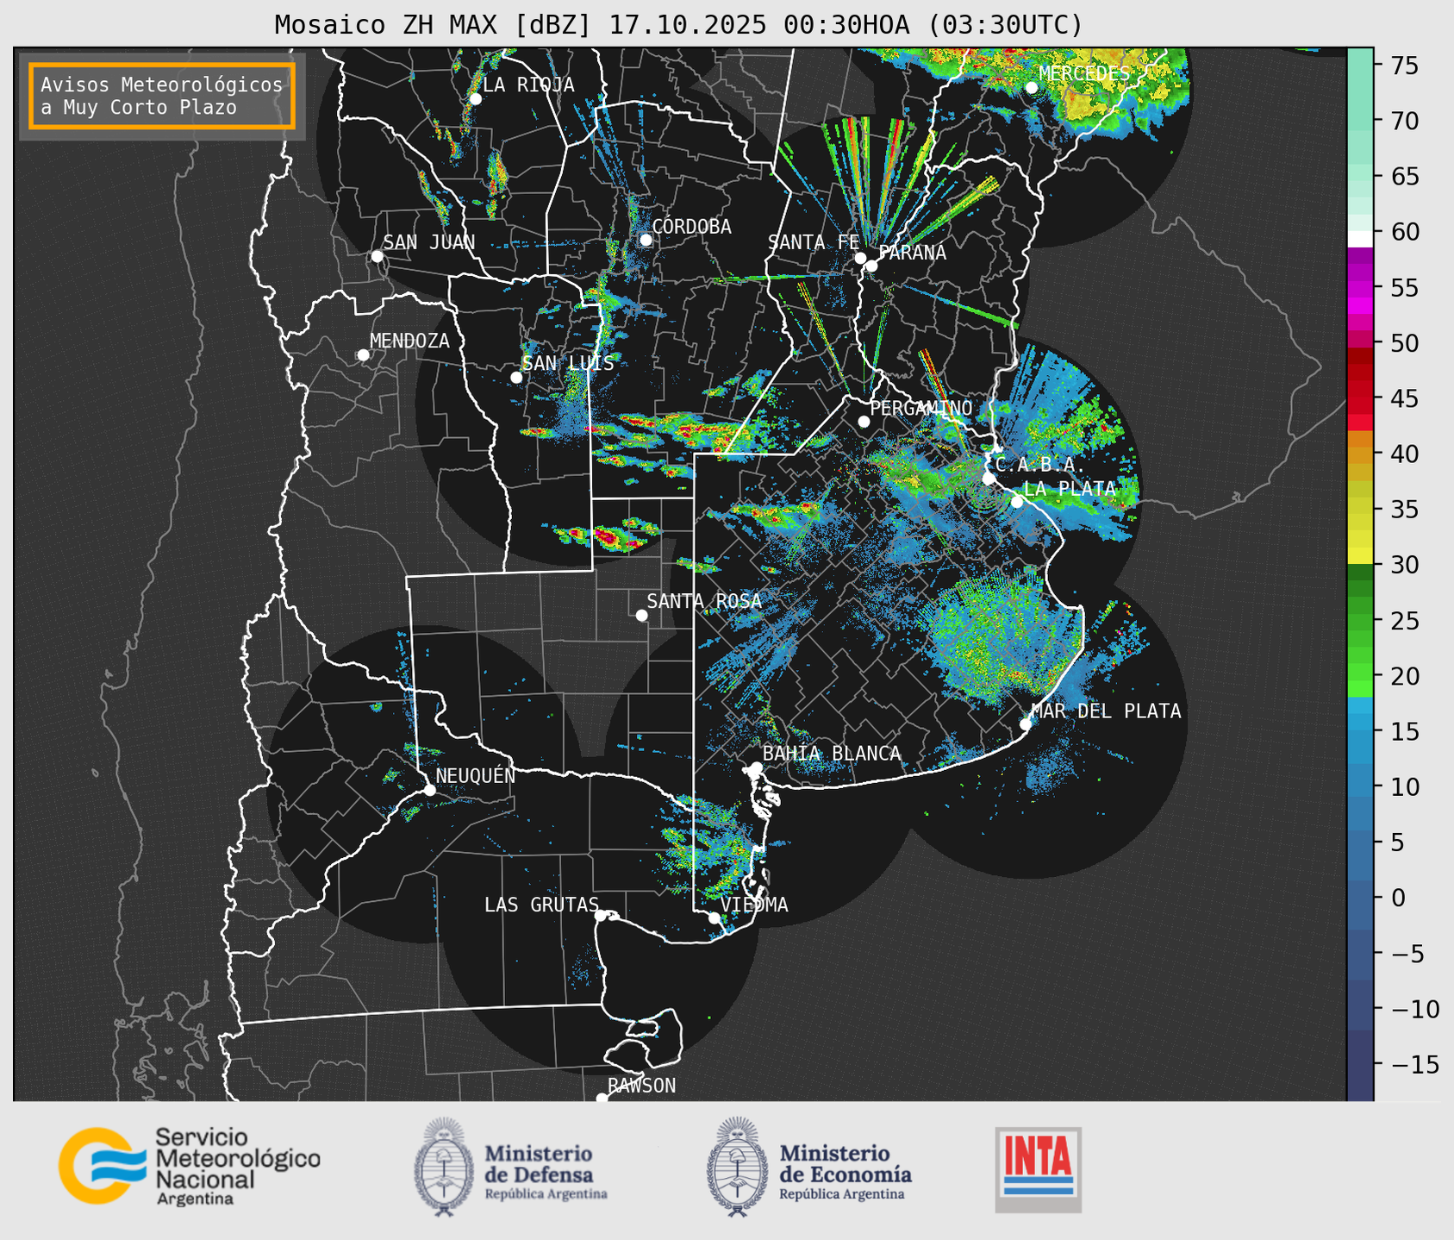Image resolution: width=1454 pixels, height=1240 pixels.
Task: Select the MERCEDES city marker dot
Action: point(1032,88)
